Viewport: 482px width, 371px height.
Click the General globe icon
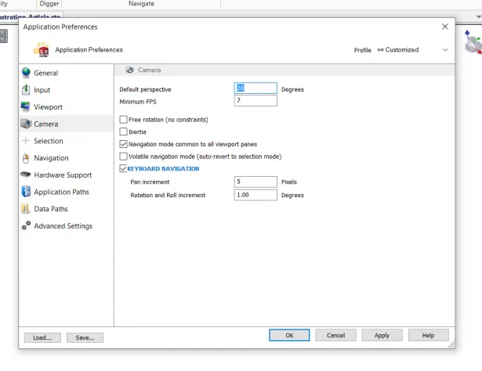[x=26, y=73]
